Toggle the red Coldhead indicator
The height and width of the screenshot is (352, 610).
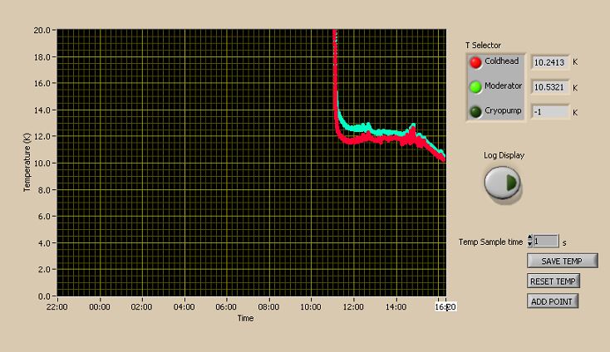point(475,62)
